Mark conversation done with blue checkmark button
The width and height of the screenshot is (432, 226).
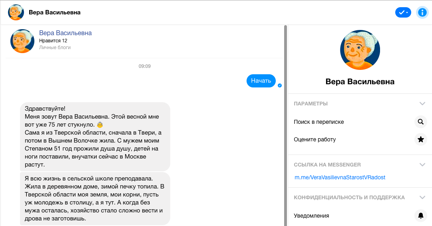pos(403,12)
